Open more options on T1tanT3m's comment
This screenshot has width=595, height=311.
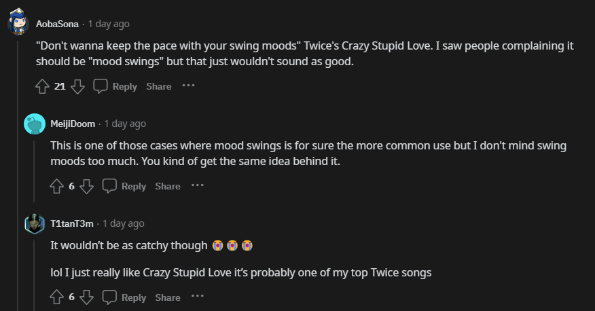[x=198, y=297]
